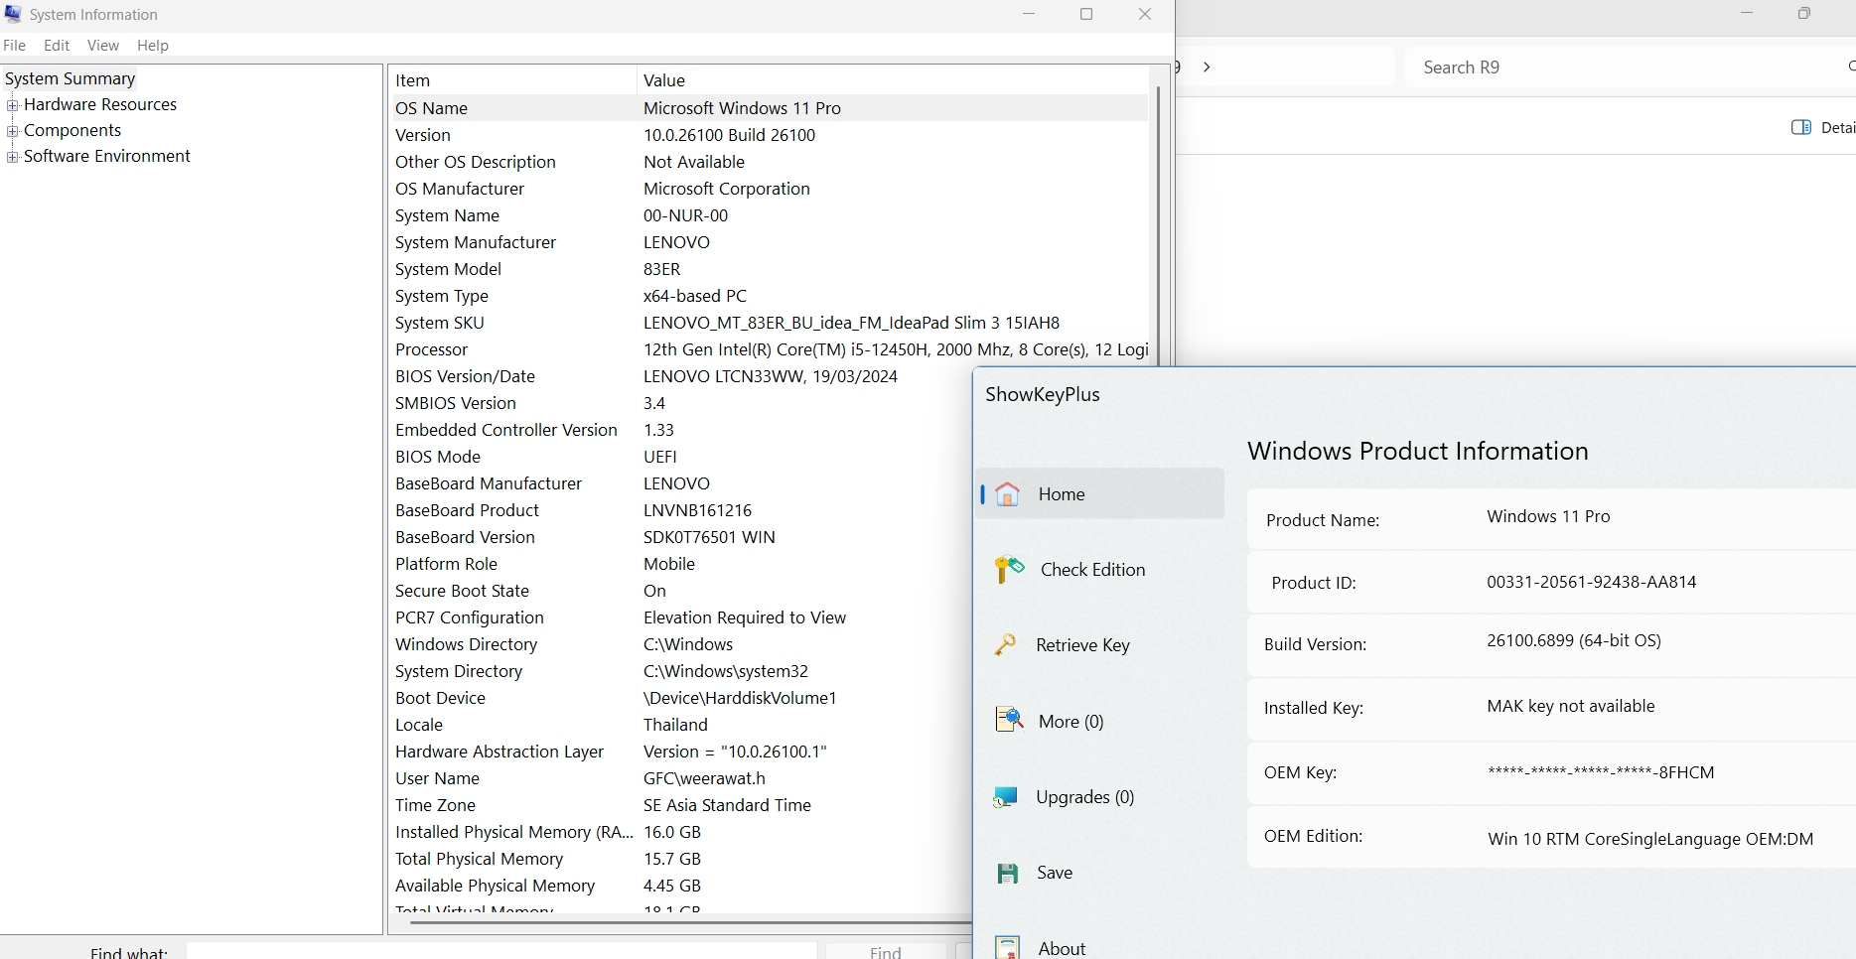Image resolution: width=1856 pixels, height=959 pixels.
Task: Click the Home house icon in ShowKeyPlus
Action: [1008, 494]
